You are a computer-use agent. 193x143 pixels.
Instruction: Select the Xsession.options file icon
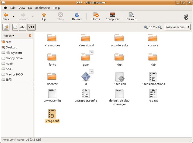153,76
